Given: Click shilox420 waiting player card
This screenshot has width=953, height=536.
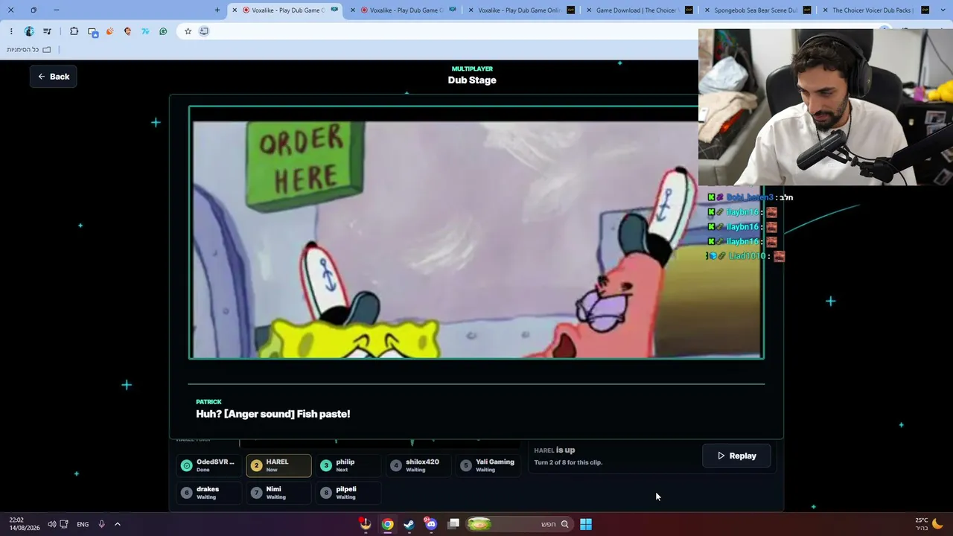Looking at the screenshot, I should pos(418,465).
